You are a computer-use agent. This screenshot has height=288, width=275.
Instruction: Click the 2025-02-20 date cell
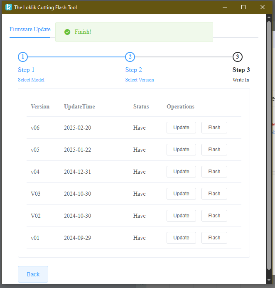(77, 128)
